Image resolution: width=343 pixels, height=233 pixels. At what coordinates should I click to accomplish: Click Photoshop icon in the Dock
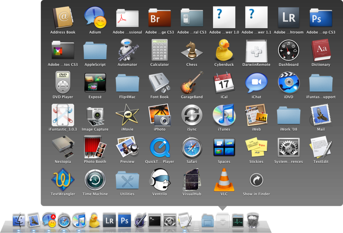(125, 220)
